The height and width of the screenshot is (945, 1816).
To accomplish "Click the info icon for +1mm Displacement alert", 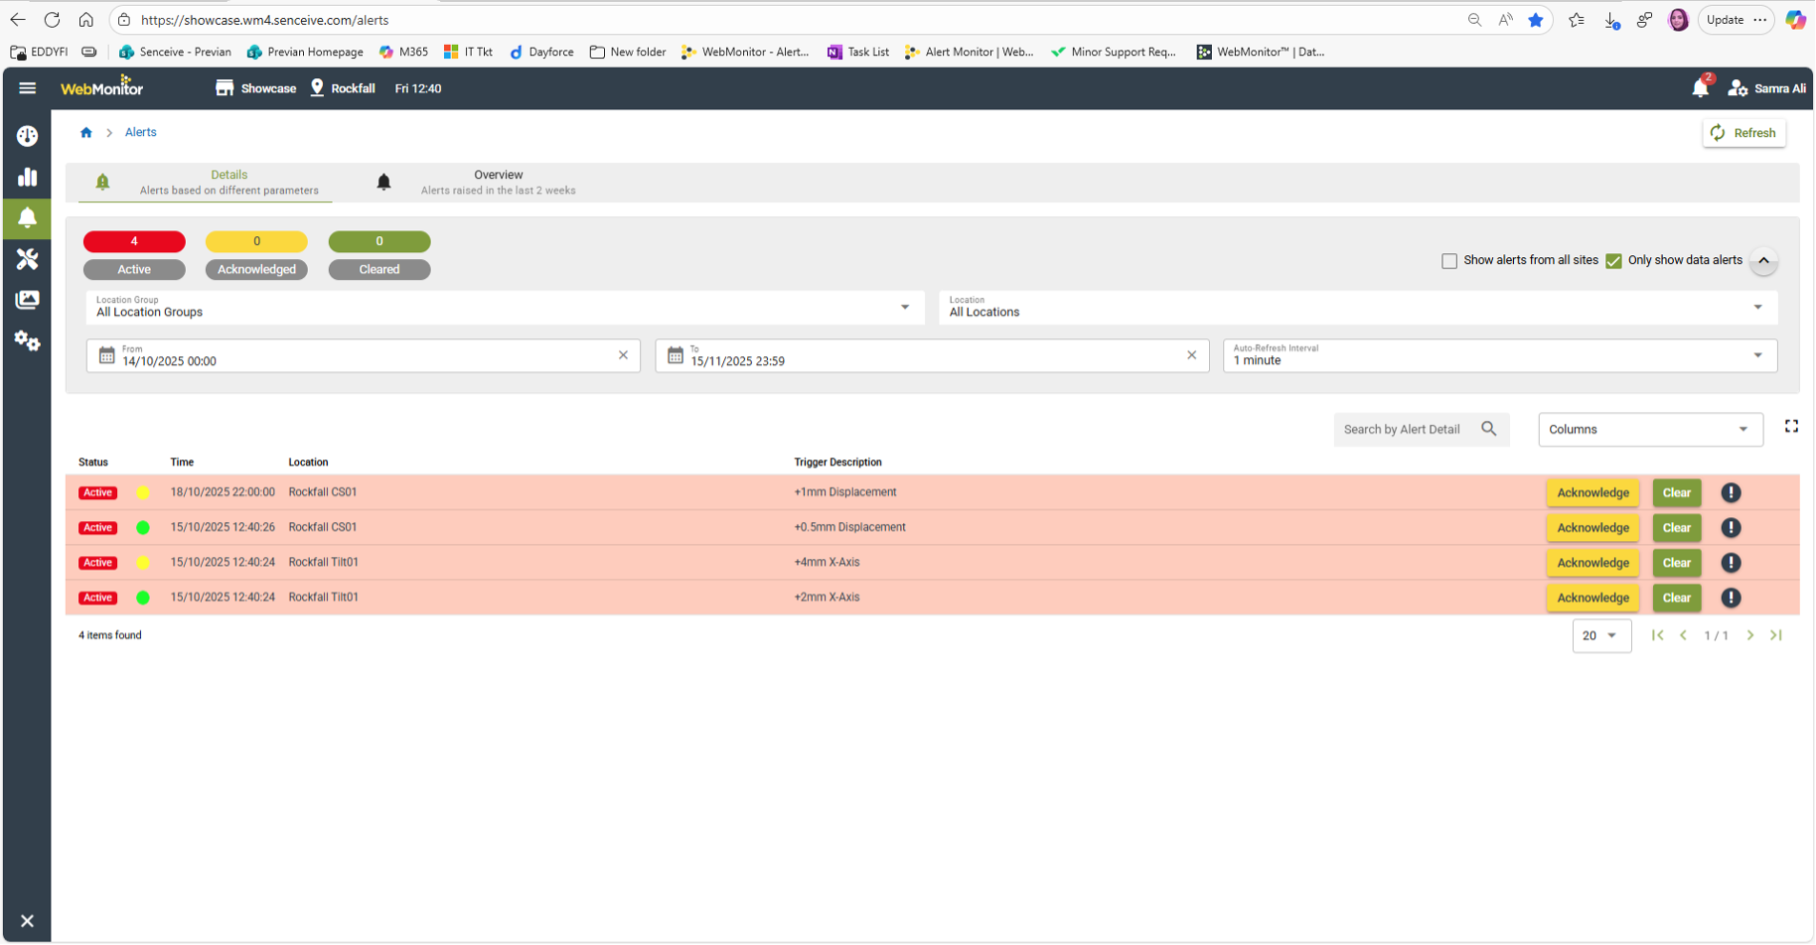I will (x=1731, y=493).
